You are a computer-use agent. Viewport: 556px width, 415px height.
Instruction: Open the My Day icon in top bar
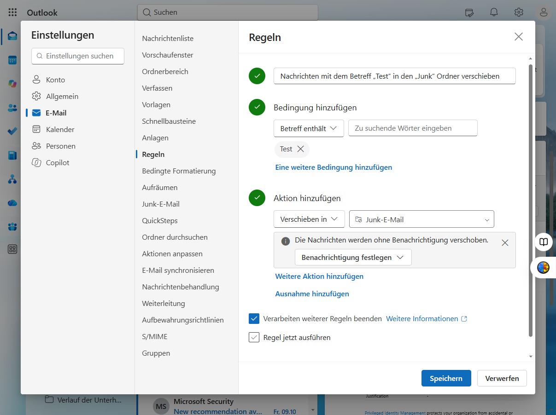click(469, 12)
